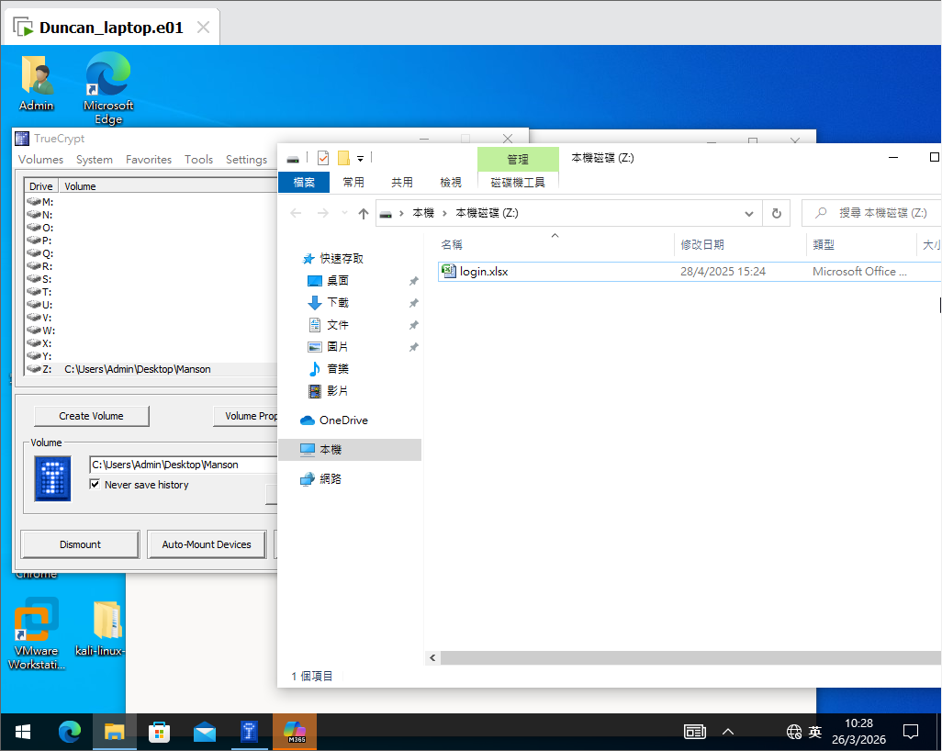Click breadcrumb chevron after 本機
This screenshot has height=751, width=942.
coord(444,213)
